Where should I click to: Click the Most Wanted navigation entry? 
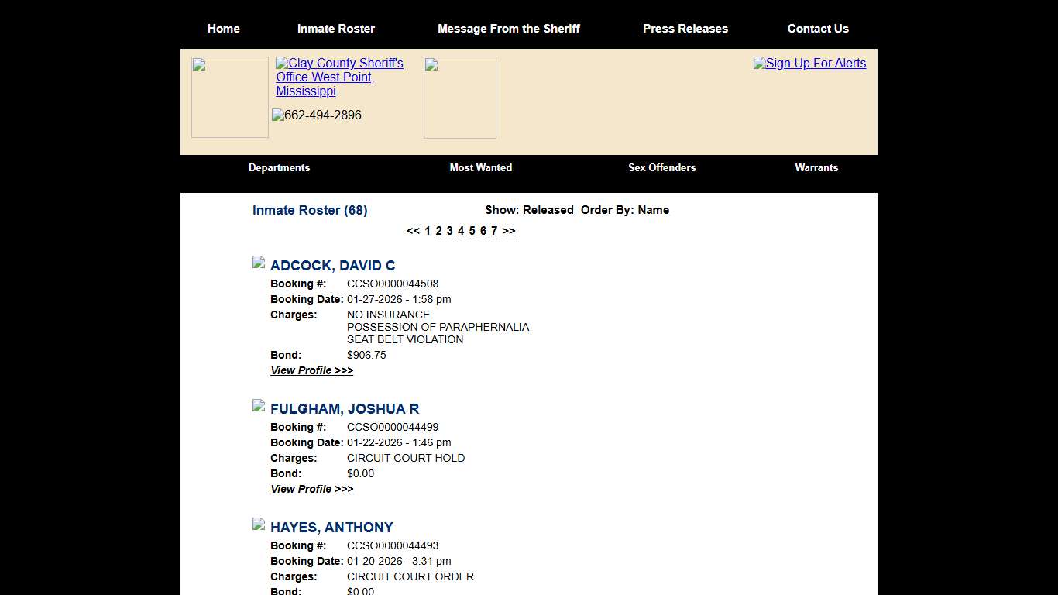point(480,168)
